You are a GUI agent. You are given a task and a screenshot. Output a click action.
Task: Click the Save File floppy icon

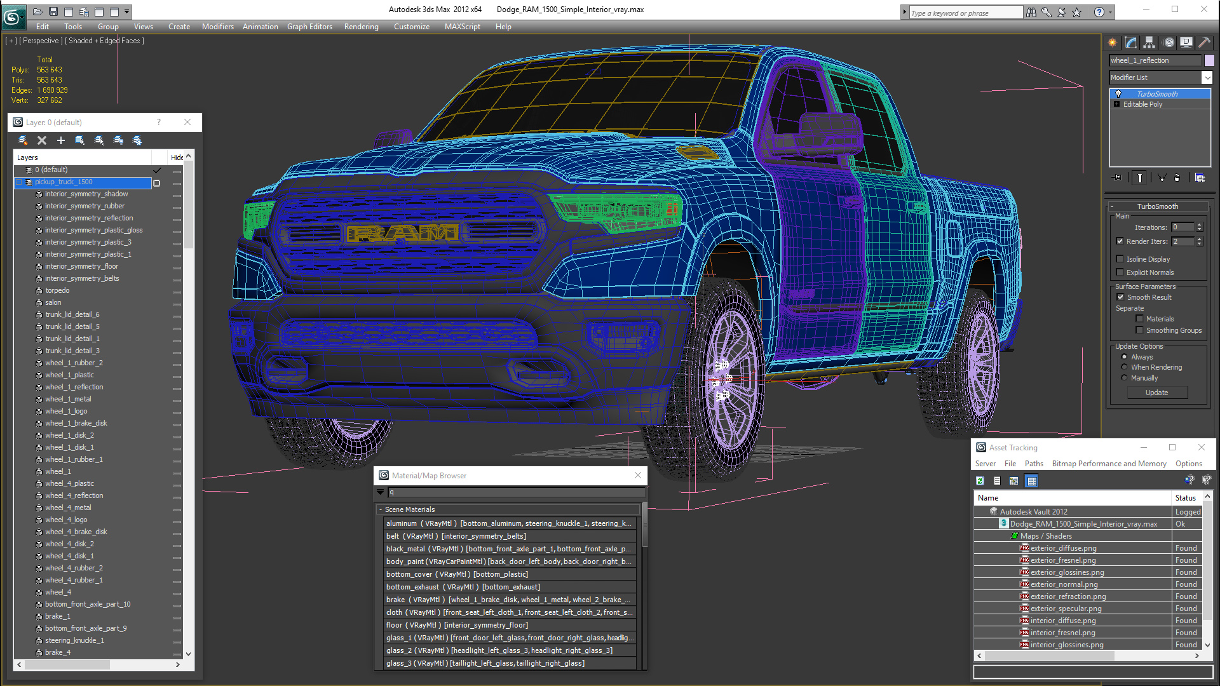coord(53,11)
